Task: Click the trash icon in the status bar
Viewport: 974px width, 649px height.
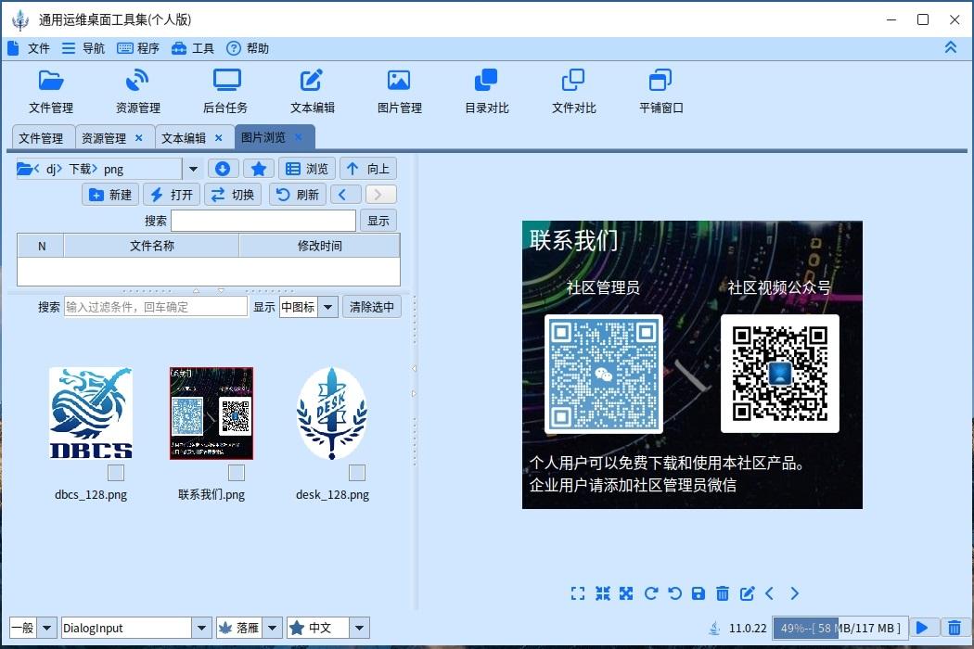Action: (955, 628)
